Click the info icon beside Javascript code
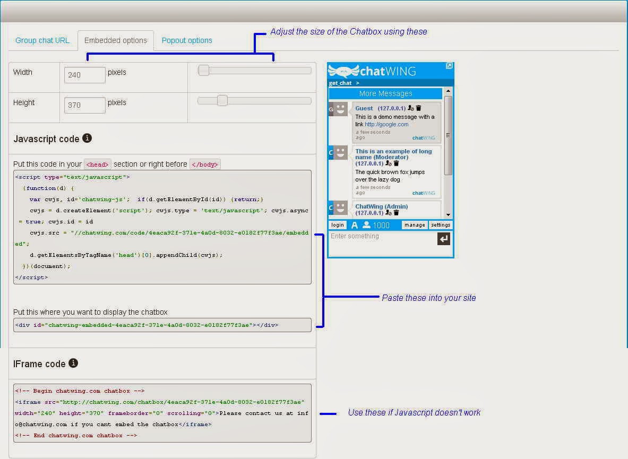The image size is (628, 459). pos(87,138)
